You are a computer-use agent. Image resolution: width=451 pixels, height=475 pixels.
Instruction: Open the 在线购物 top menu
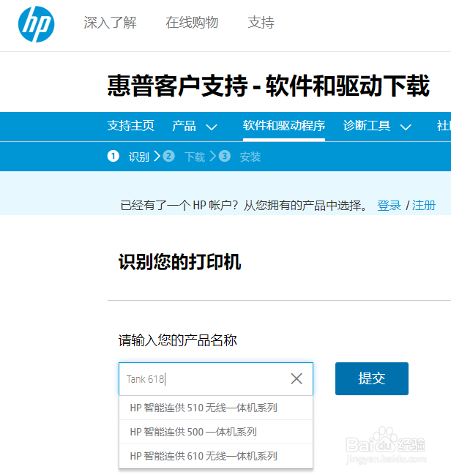pos(192,23)
